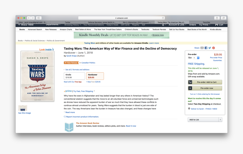Viewport: 243px width, 154px height.
Task: Expand Read more in book description
Action: 70,112
